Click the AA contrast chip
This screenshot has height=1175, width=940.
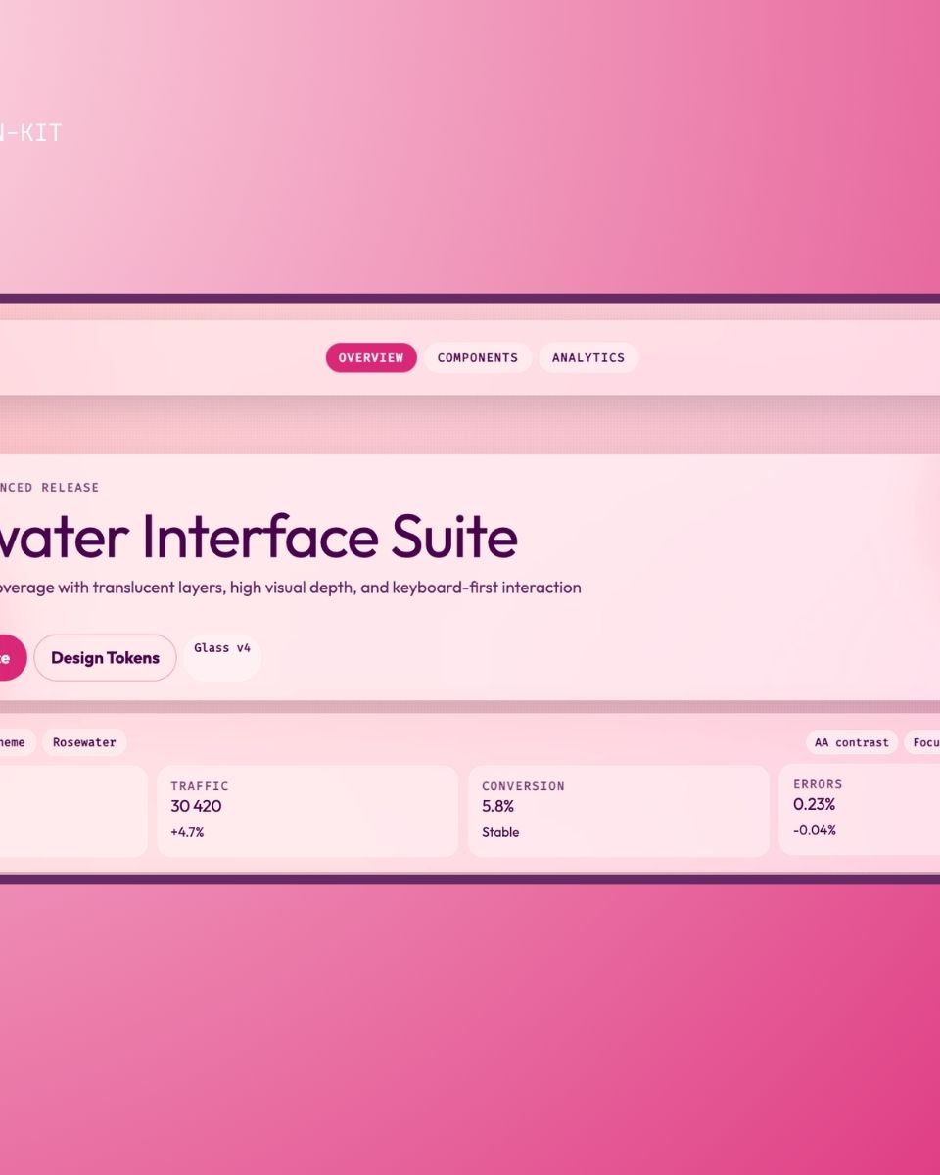pyautogui.click(x=852, y=742)
